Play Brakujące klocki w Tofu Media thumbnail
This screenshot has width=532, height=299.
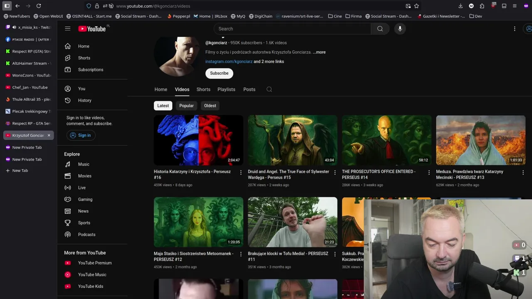click(x=293, y=222)
